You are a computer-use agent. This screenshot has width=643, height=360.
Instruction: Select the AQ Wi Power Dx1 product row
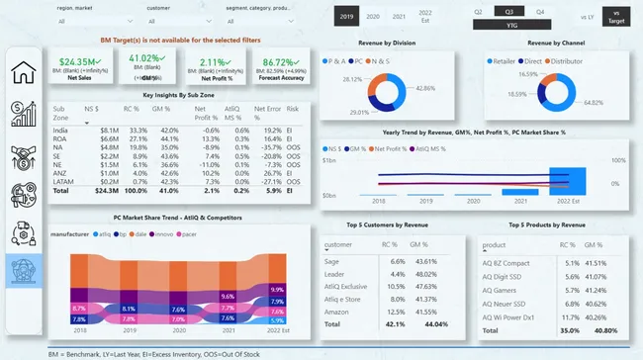tap(552, 317)
